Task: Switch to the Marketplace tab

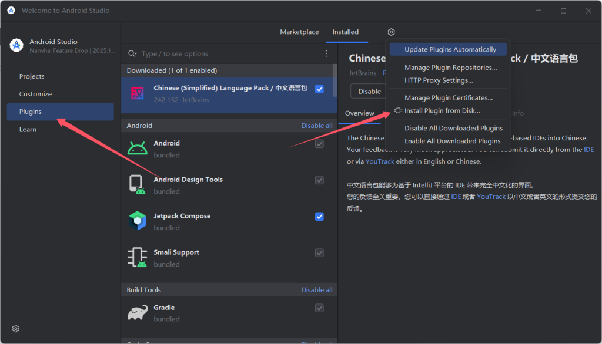Action: point(299,32)
